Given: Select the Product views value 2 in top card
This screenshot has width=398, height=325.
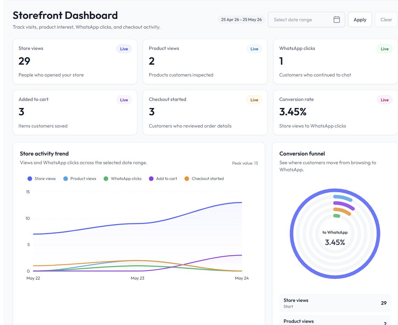Looking at the screenshot, I should (x=151, y=61).
